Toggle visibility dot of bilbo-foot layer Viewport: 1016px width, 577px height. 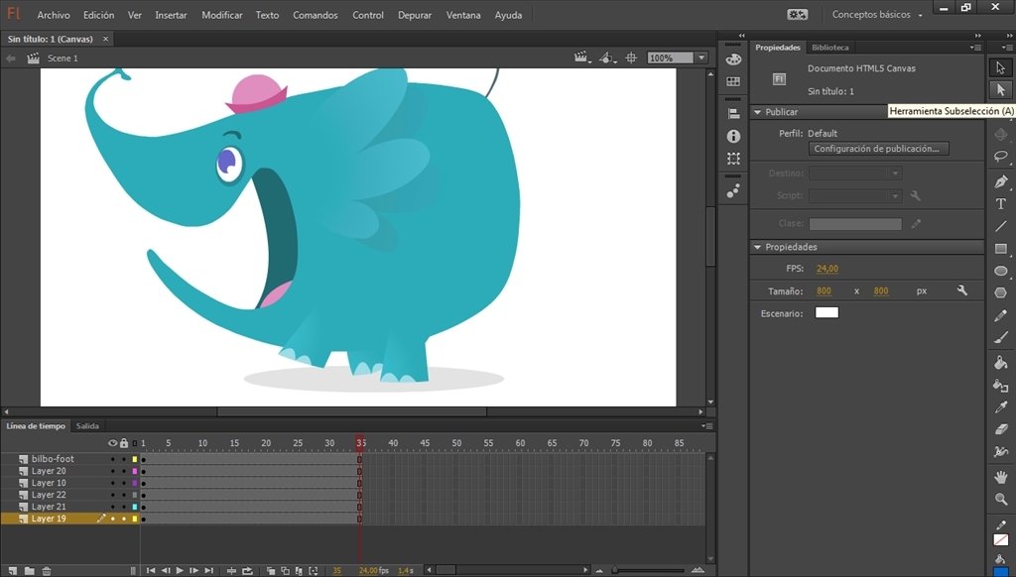pyautogui.click(x=112, y=459)
